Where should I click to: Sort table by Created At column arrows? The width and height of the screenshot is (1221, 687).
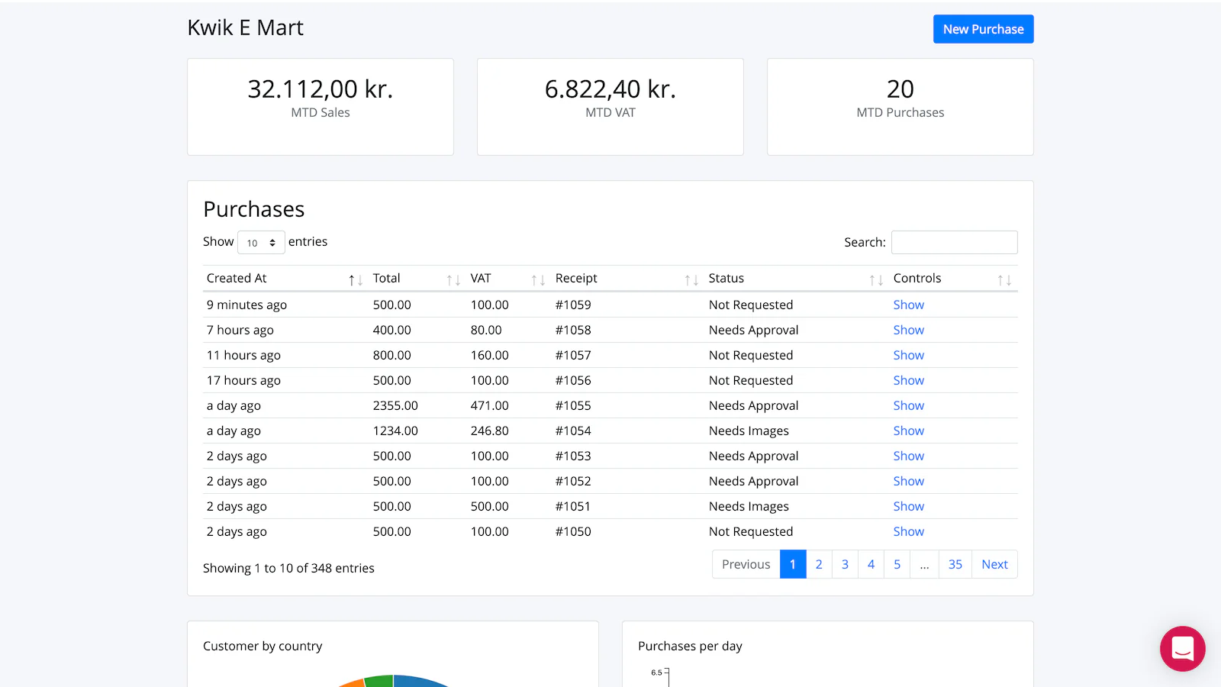(355, 280)
